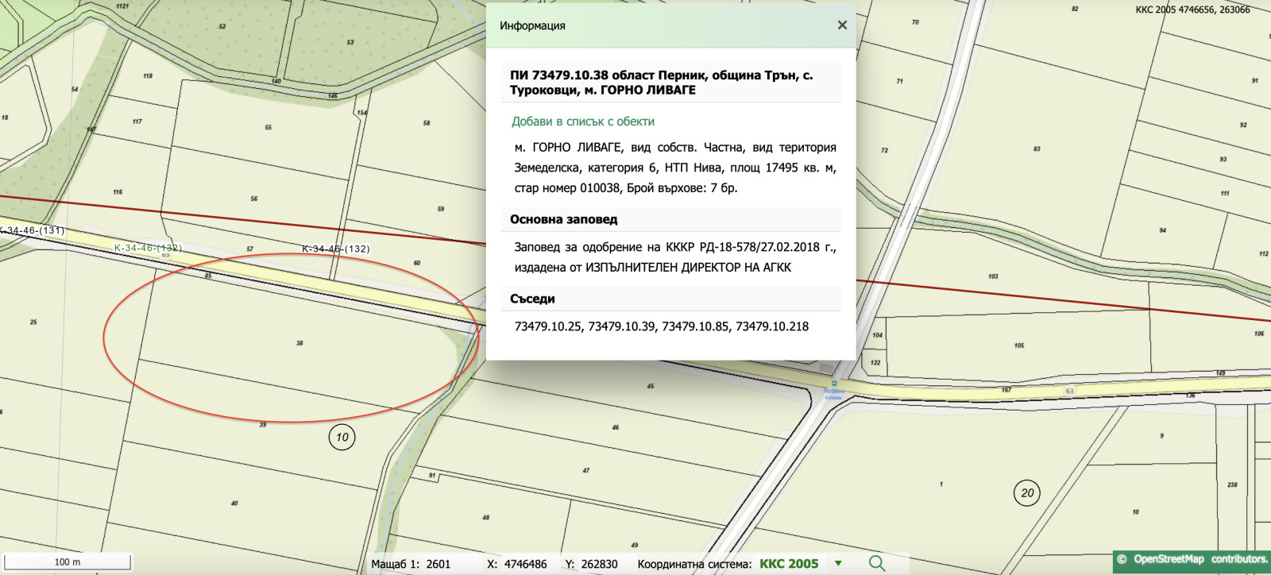Open the coordinate system dropdown arrow

(838, 563)
